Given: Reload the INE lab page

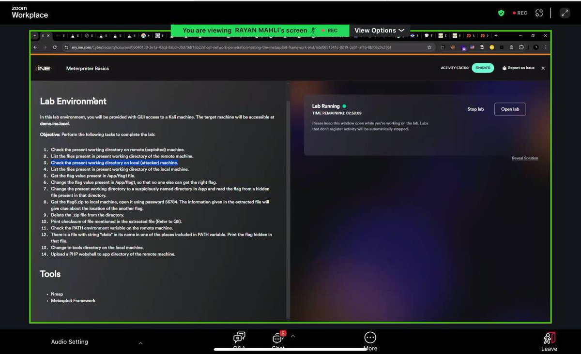Looking at the screenshot, I should 55,47.
